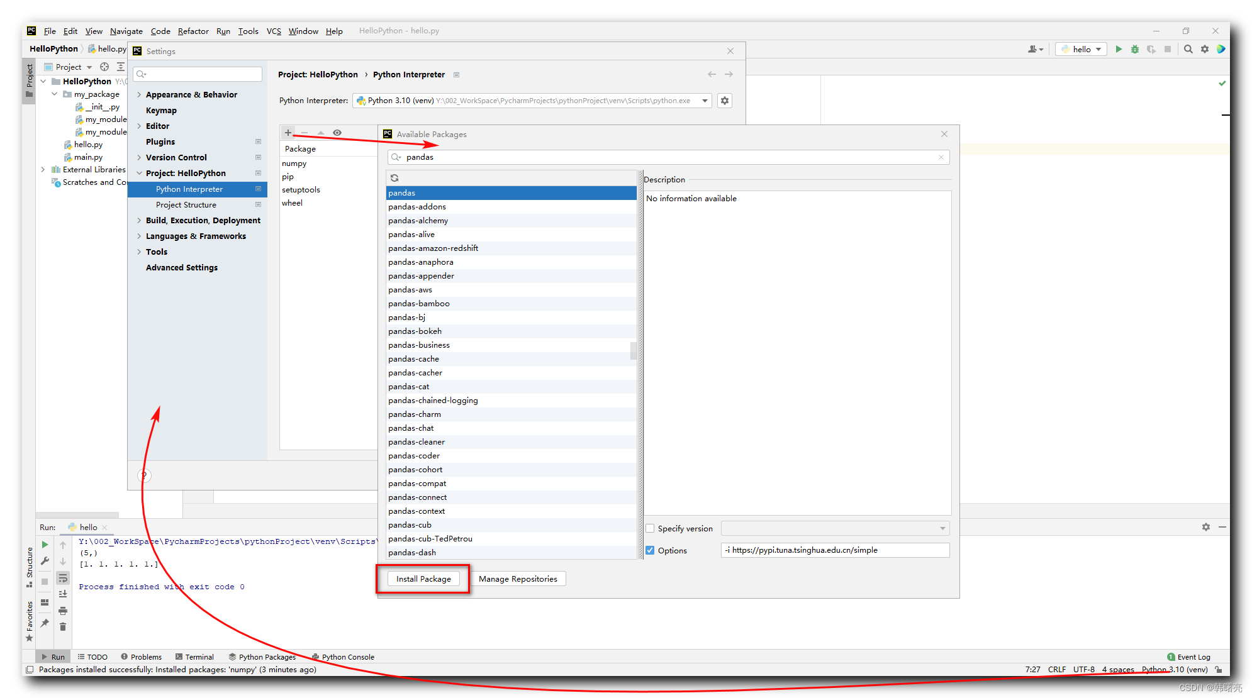Image resolution: width=1252 pixels, height=698 pixels.
Task: Click the forward navigation arrow in Settings
Action: coord(729,74)
